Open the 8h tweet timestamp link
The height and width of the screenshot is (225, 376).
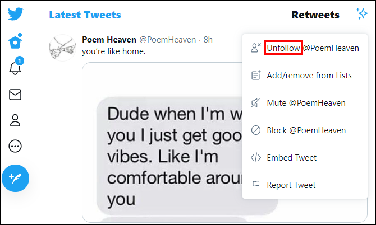208,40
